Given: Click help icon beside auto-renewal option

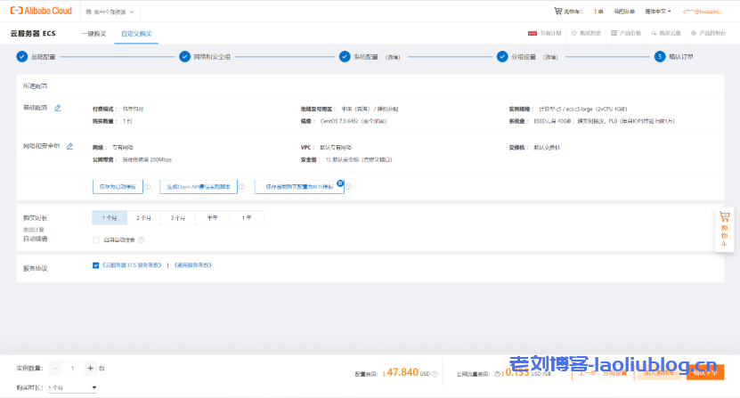Looking at the screenshot, I should coord(142,240).
